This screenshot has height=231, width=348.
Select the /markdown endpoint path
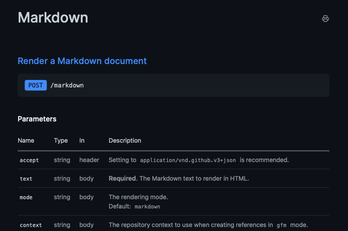tap(67, 85)
